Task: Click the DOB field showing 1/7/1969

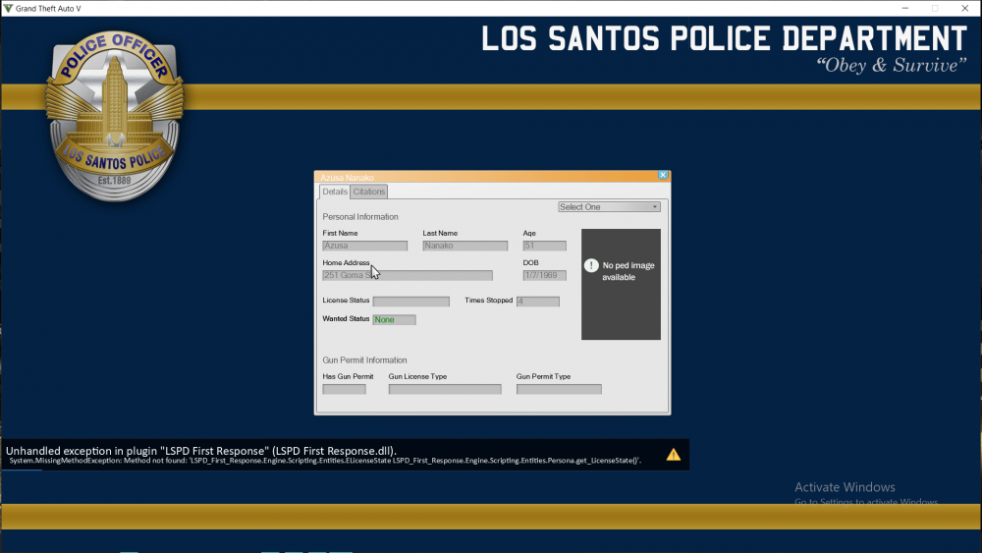Action: pyautogui.click(x=544, y=275)
